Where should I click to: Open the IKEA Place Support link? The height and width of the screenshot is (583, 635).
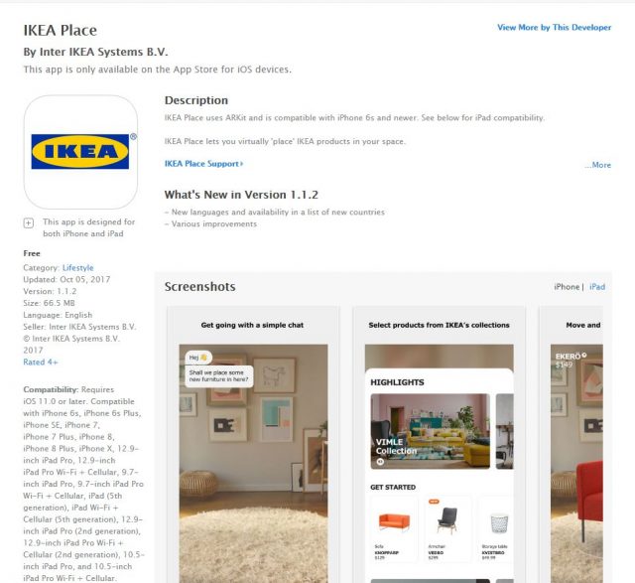203,164
